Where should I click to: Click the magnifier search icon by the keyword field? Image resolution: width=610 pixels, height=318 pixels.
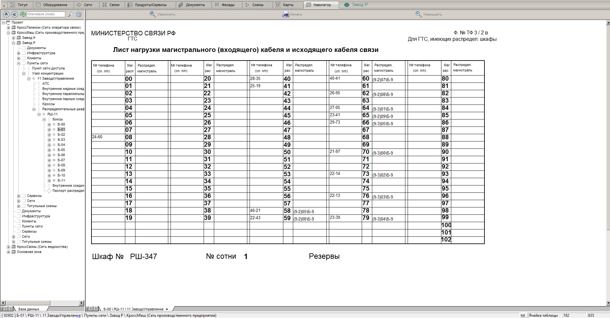pyautogui.click(x=70, y=14)
